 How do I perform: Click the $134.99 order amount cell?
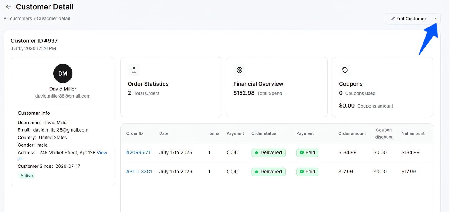click(x=347, y=153)
